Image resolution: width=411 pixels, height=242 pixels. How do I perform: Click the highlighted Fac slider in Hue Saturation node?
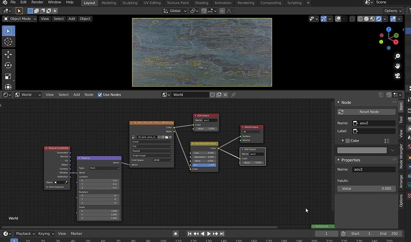(x=204, y=165)
